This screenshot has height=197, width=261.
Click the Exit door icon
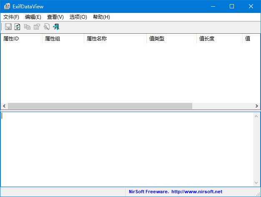[56, 27]
